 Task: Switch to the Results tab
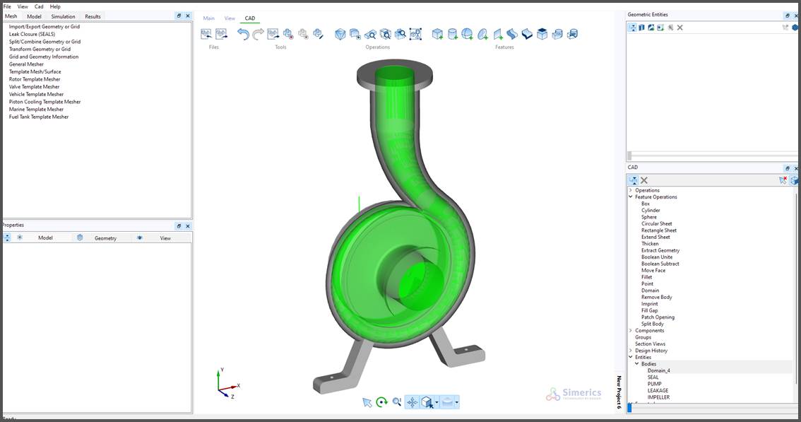click(x=93, y=16)
